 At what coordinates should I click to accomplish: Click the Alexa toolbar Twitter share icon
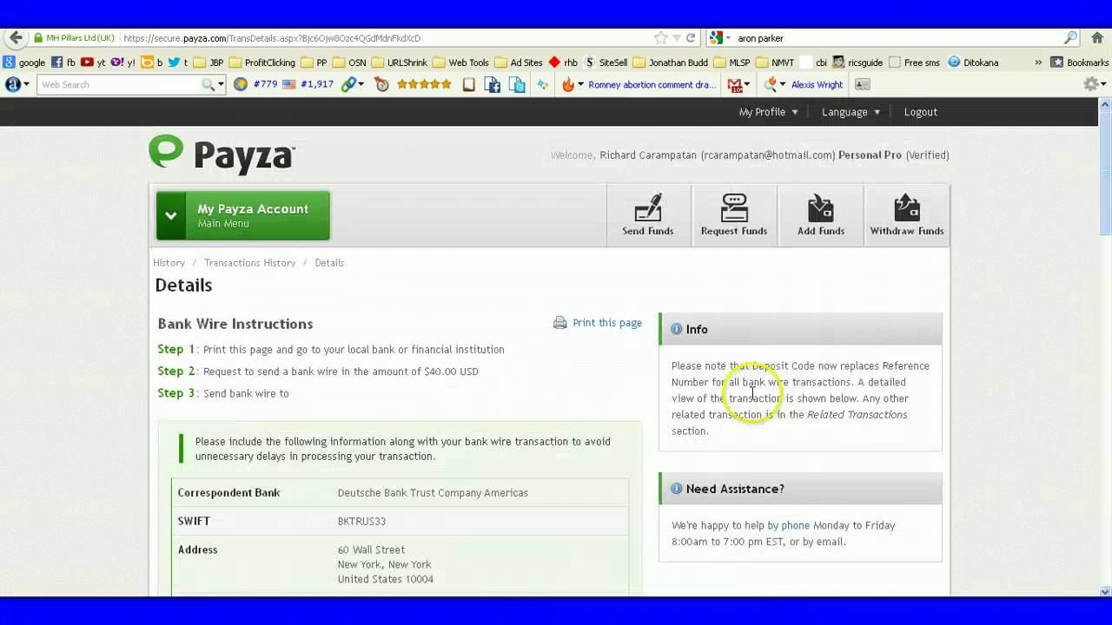[x=518, y=85]
